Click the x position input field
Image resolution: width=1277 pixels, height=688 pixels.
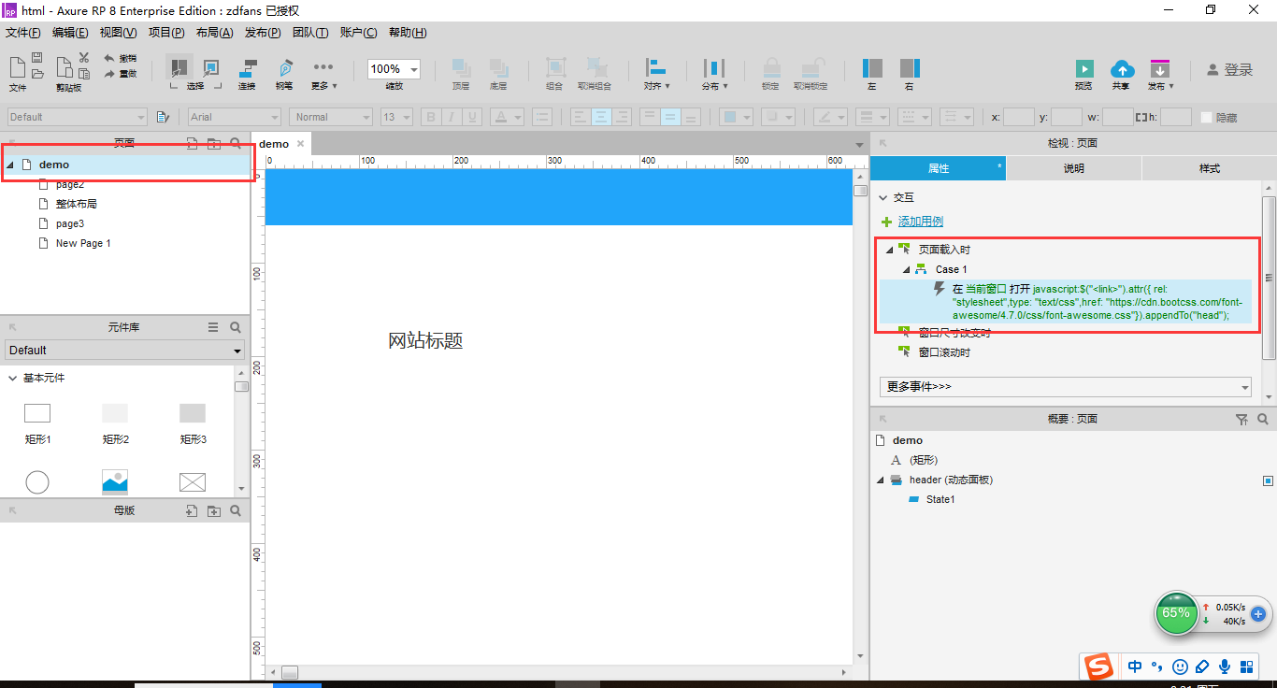coord(1019,117)
